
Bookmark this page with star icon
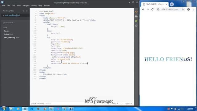(183, 10)
